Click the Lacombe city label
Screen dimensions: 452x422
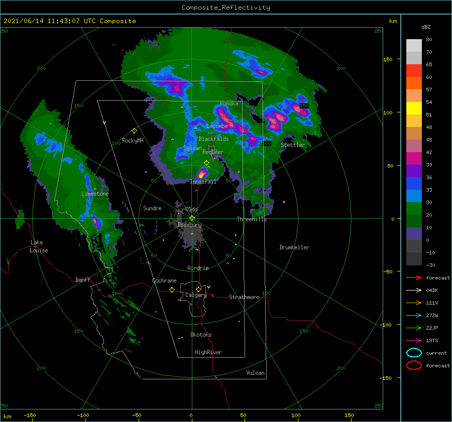point(217,126)
